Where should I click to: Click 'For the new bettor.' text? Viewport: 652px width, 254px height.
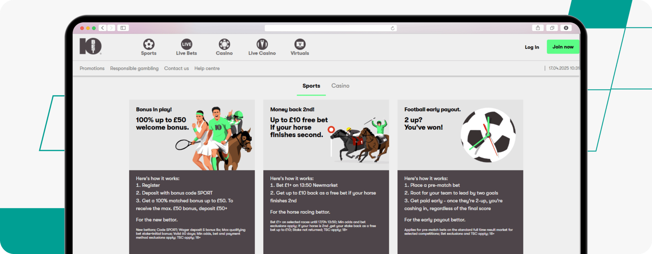point(156,220)
